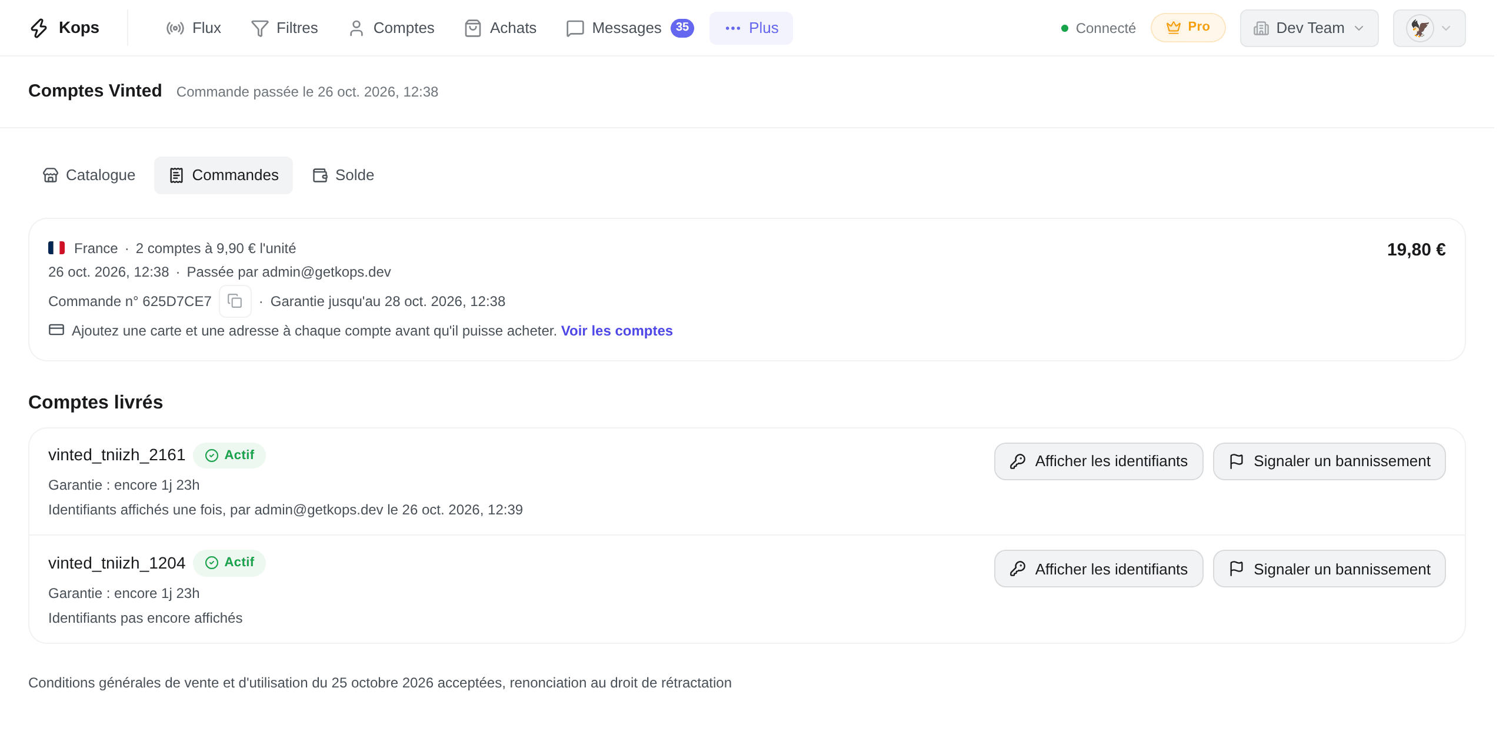
Task: Expand the Plus menu
Action: pyautogui.click(x=751, y=28)
